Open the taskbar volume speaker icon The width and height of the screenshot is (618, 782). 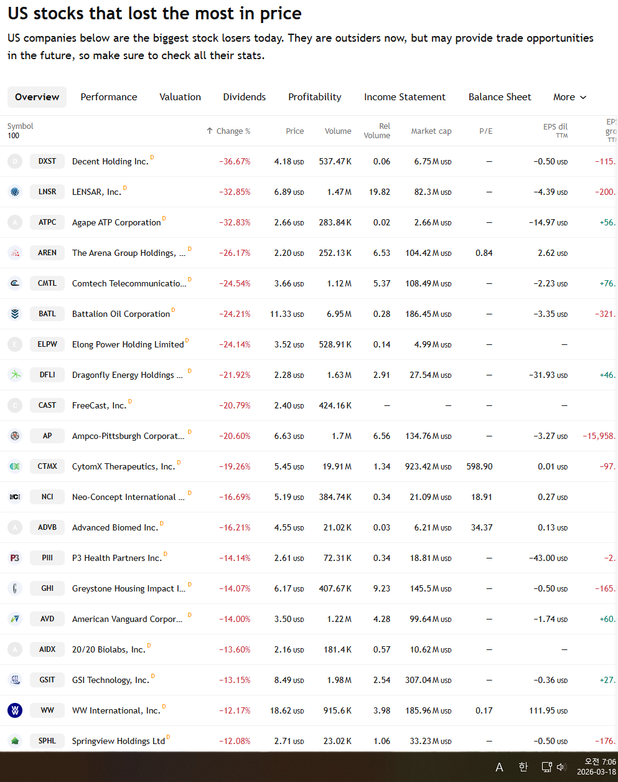click(561, 767)
